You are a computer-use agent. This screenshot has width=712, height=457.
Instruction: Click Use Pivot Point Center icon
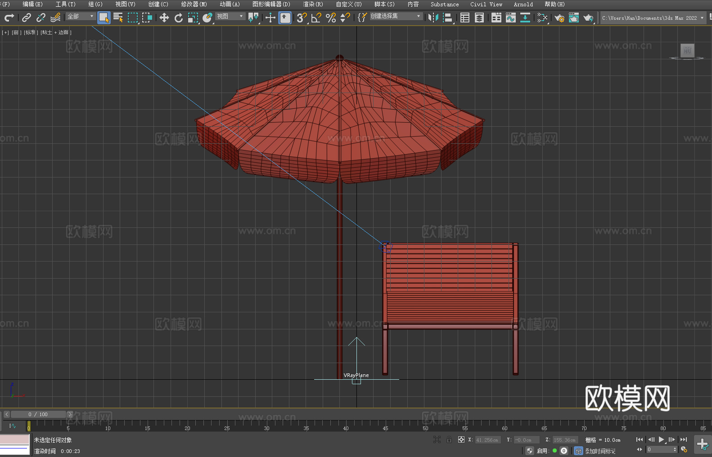pyautogui.click(x=253, y=18)
